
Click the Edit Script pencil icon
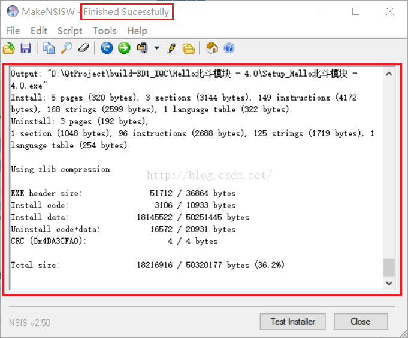click(171, 48)
